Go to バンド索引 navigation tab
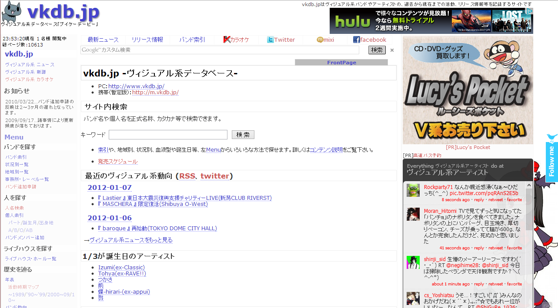Viewport: 558px width, 308px height. pyautogui.click(x=192, y=40)
